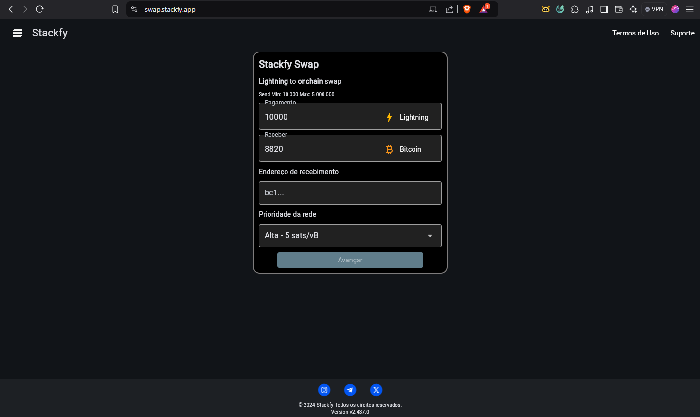The height and width of the screenshot is (417, 700).
Task: Share this page via the share icon
Action: point(449,9)
